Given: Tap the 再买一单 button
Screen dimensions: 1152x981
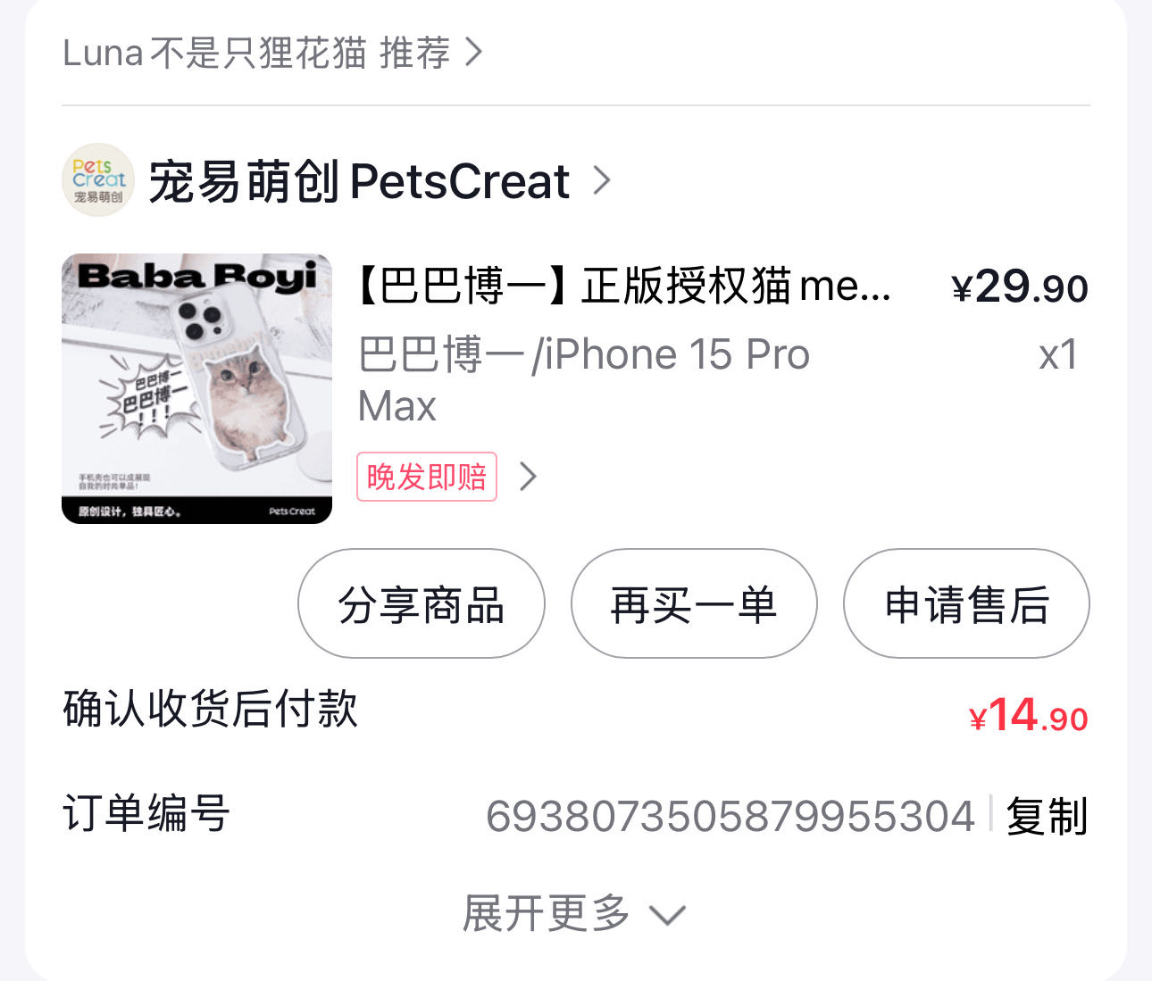Looking at the screenshot, I should [694, 604].
